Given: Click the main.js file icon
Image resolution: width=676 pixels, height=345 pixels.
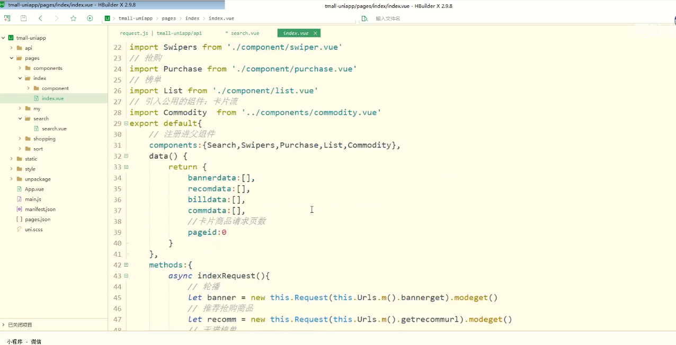Looking at the screenshot, I should pos(19,199).
